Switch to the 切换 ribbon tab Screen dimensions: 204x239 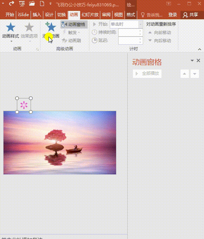(x=62, y=15)
